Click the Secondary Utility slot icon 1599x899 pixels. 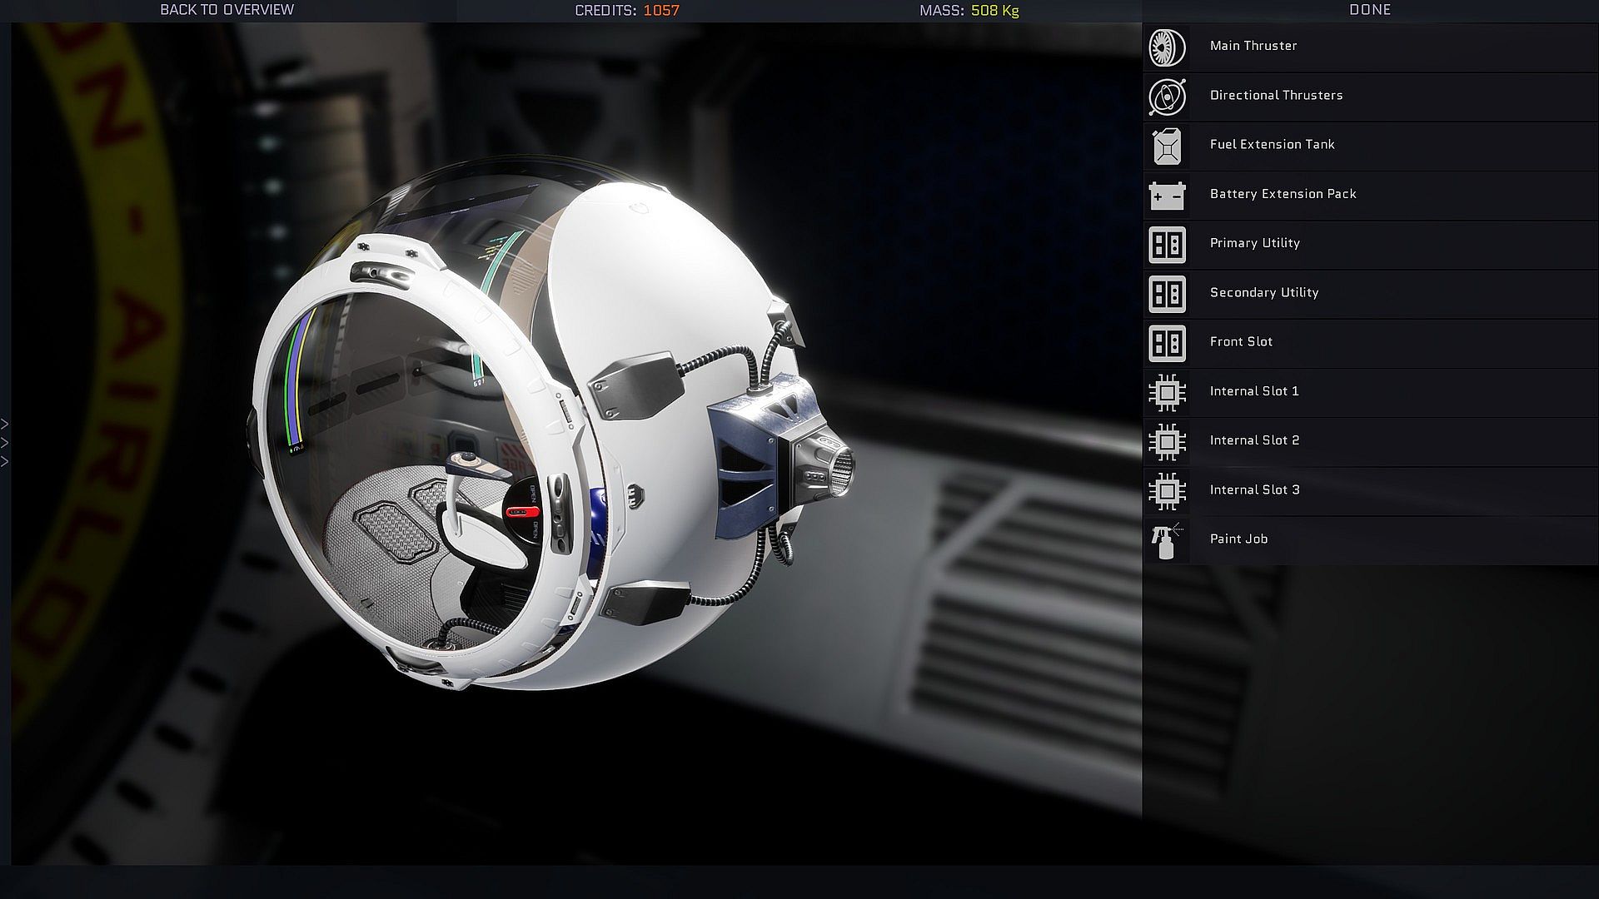coord(1167,295)
